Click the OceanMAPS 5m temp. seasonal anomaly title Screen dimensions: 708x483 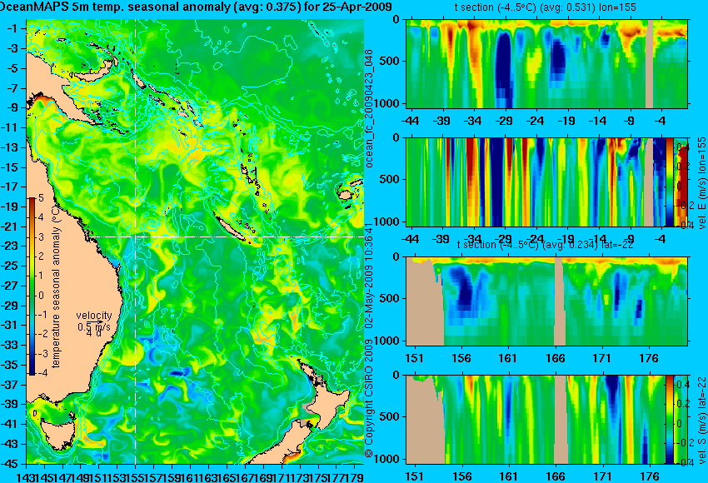click(x=196, y=7)
